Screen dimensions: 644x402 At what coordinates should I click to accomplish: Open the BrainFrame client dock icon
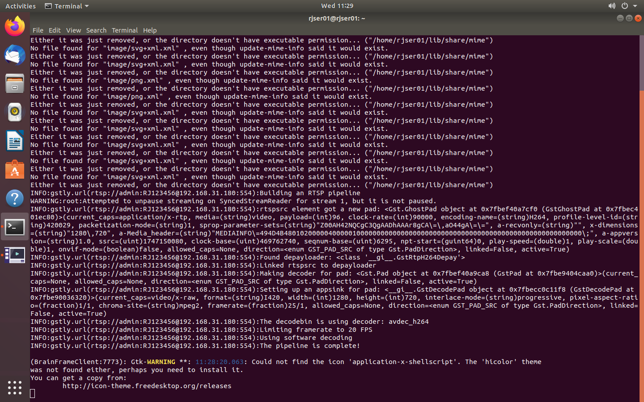15,255
